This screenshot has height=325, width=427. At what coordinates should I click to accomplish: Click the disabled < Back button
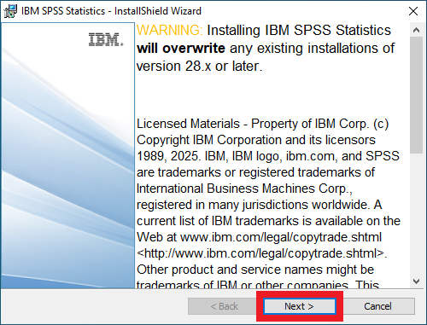click(224, 306)
